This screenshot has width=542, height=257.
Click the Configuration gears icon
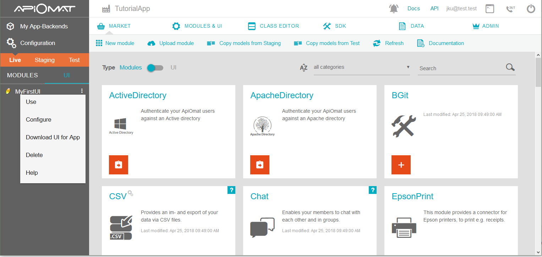(11, 43)
